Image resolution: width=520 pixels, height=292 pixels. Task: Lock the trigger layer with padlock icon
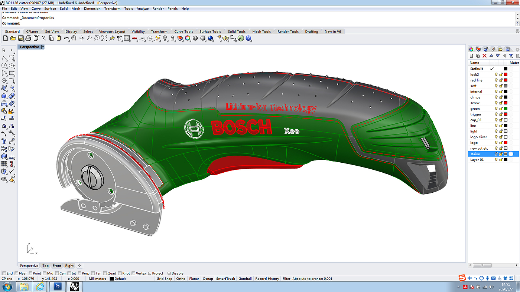501,114
